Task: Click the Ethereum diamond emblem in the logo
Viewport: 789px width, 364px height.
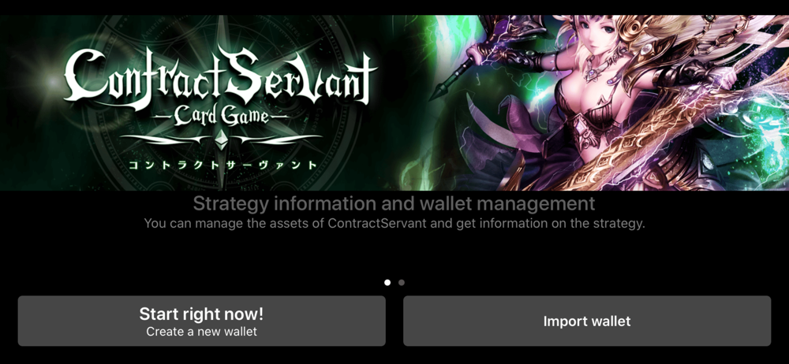Action: 222,138
